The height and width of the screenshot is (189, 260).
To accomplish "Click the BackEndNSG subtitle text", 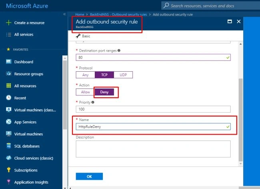I will coord(84,27).
